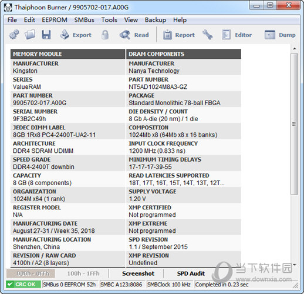This screenshot has height=294, width=304.
Task: Click SMBClock 100 kHz status entry
Action: click(x=169, y=284)
